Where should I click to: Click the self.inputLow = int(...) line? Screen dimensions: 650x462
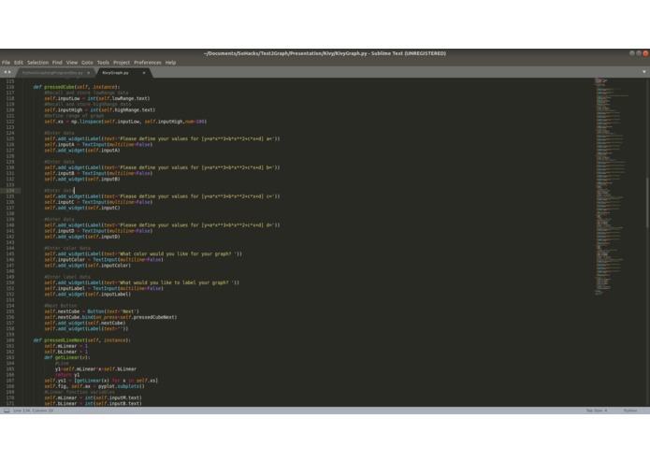pos(97,98)
